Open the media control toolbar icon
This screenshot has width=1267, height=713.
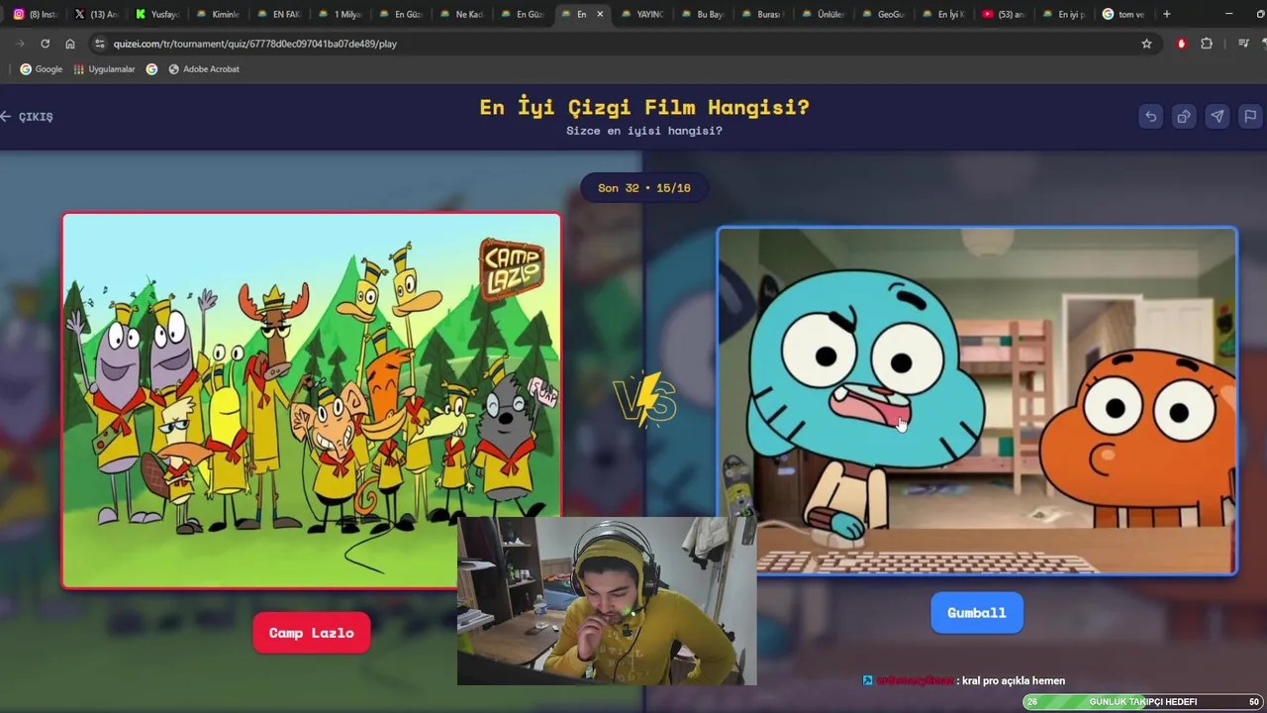pyautogui.click(x=1244, y=44)
